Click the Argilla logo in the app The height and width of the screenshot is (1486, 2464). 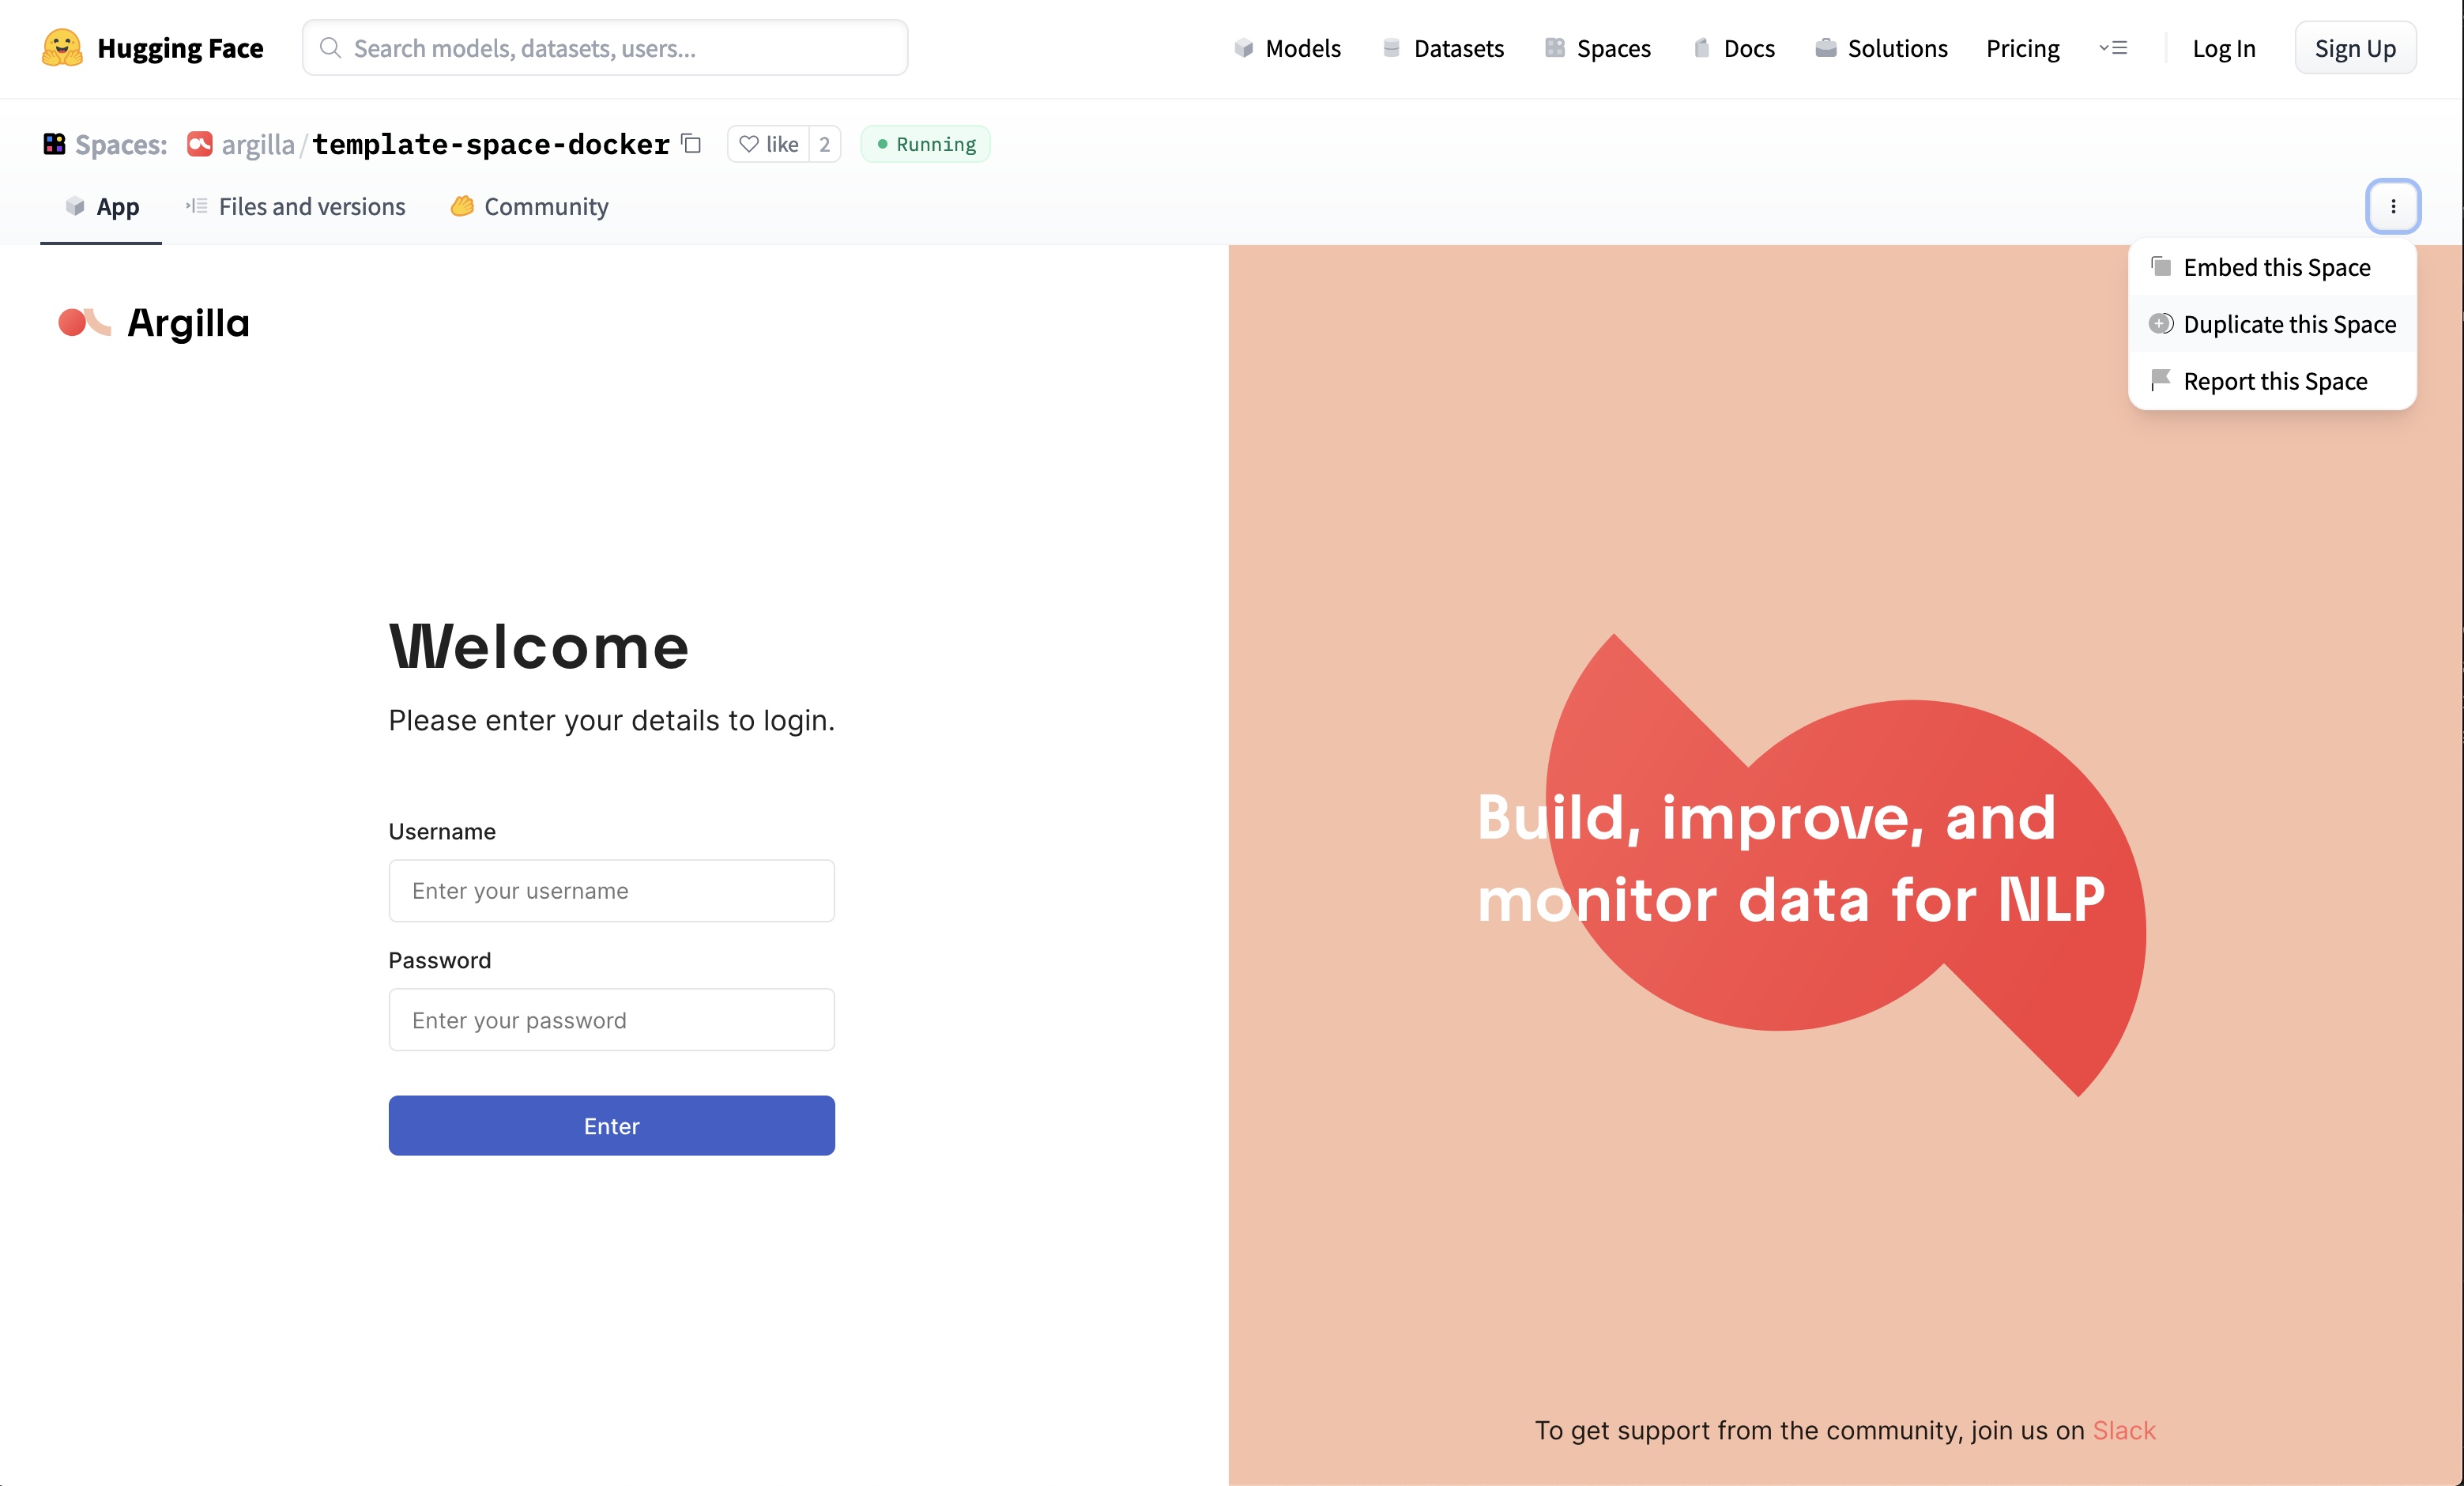[154, 323]
